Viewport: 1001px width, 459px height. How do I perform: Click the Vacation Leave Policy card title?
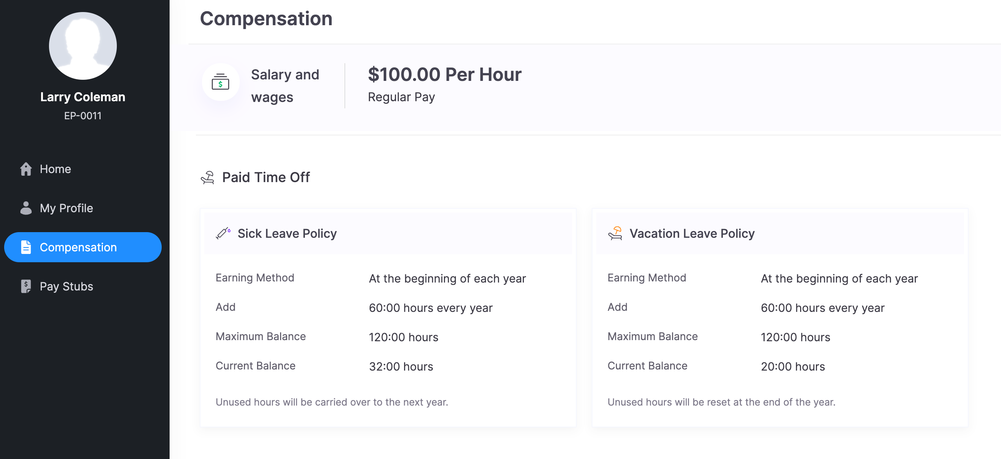coord(692,233)
